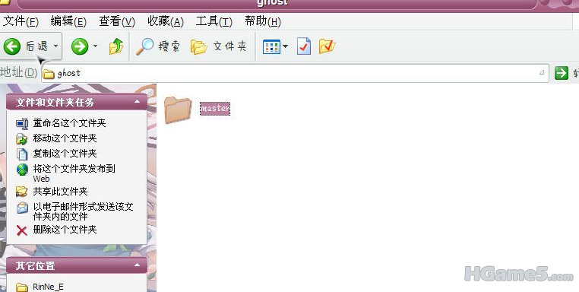Open the 帮助(H) menu
This screenshot has width=579, height=292.
(x=263, y=21)
